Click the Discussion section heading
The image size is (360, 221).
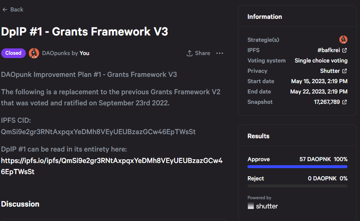click(x=20, y=204)
